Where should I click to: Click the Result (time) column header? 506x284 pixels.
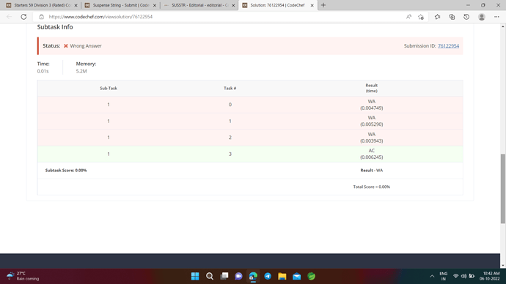[x=371, y=88]
